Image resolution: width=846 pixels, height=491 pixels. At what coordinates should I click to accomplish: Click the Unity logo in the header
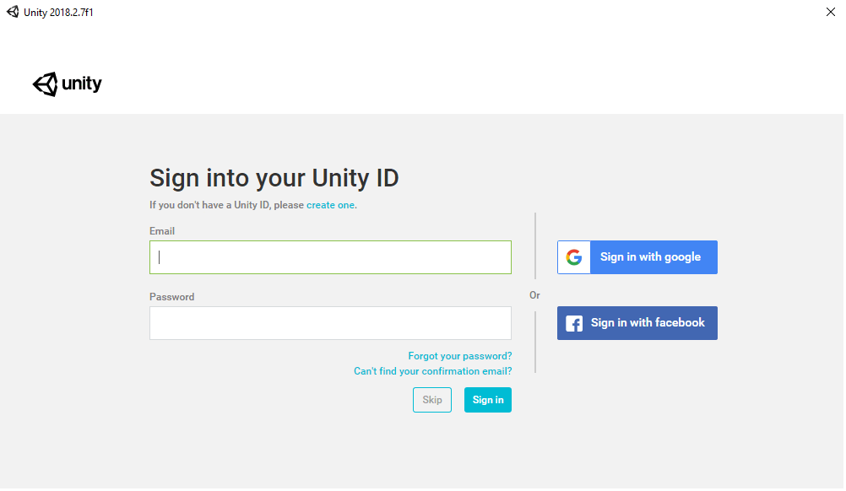pyautogui.click(x=67, y=84)
